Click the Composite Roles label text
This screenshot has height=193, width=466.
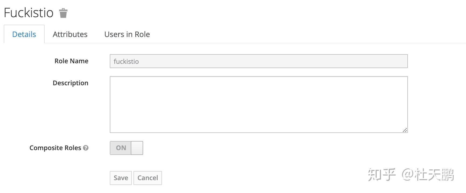point(55,148)
